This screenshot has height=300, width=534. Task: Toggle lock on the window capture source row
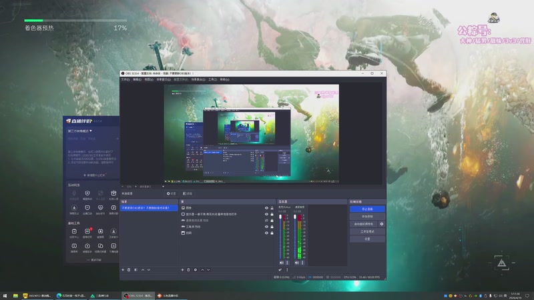coord(272,233)
